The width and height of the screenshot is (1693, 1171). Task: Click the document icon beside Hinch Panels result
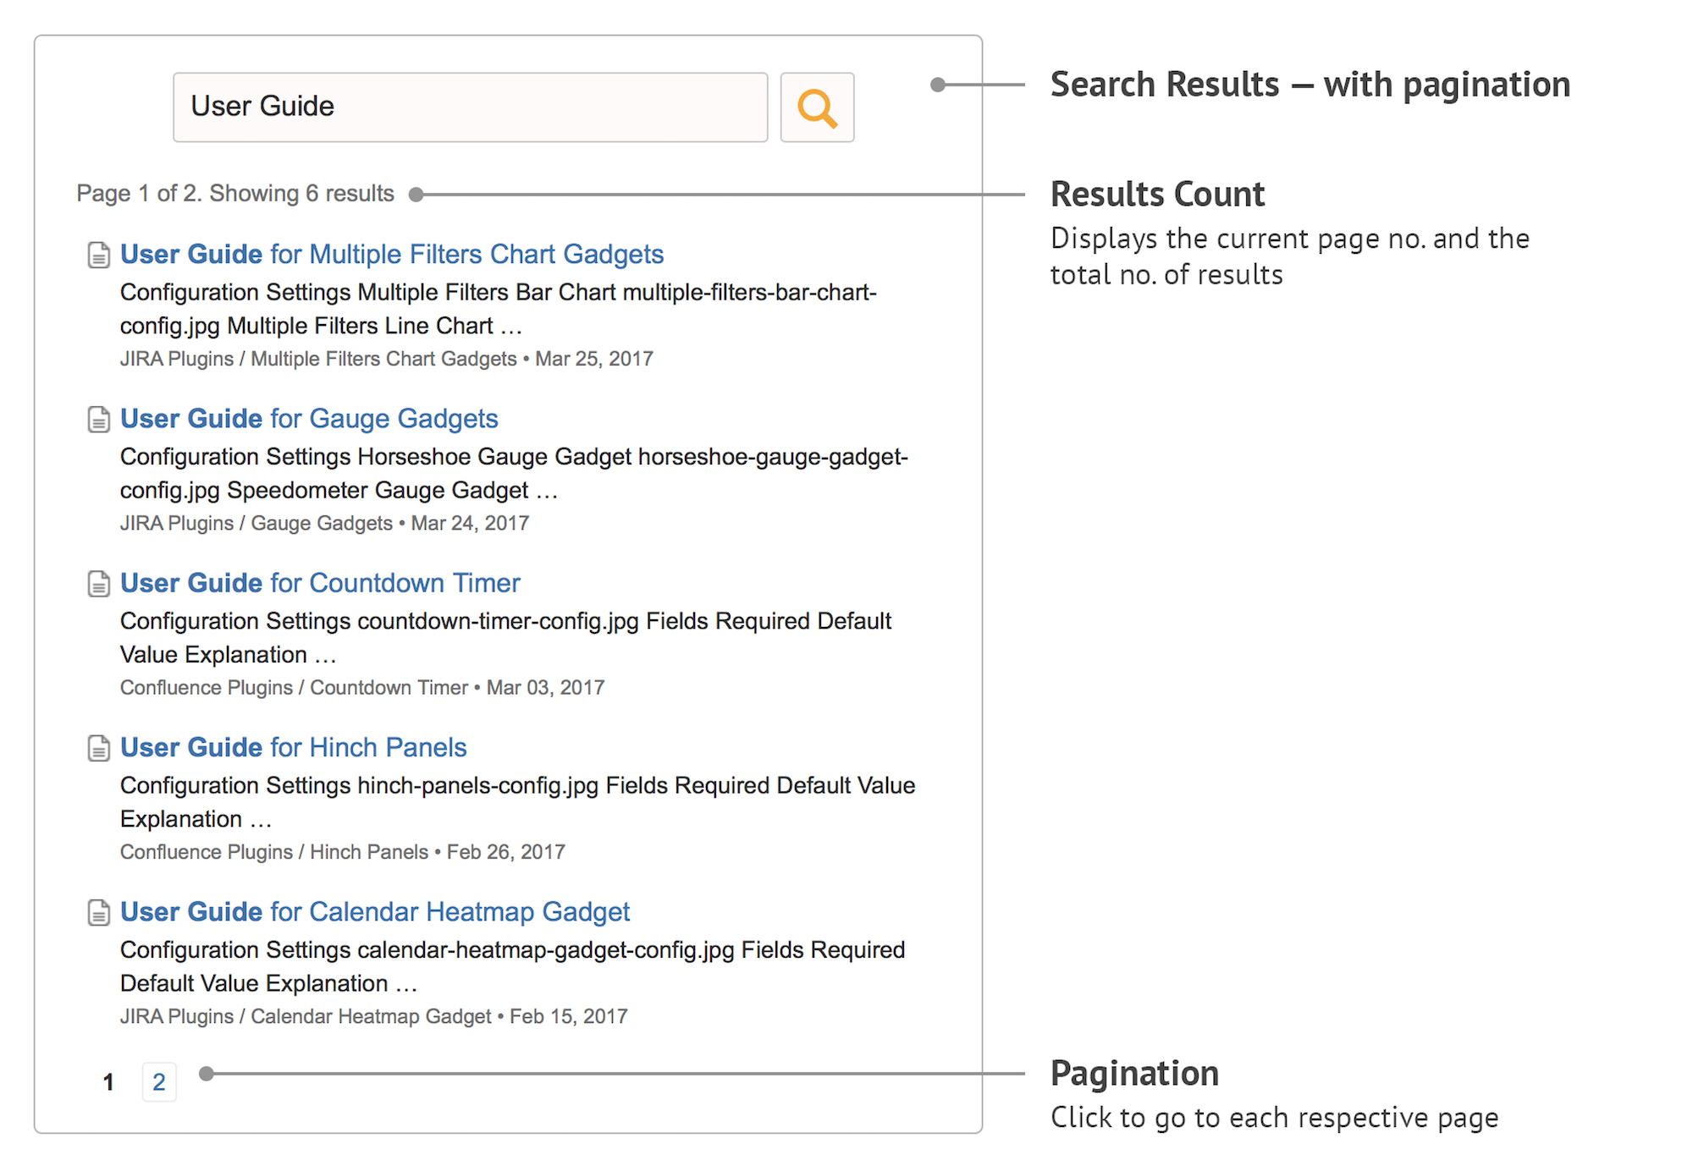click(x=99, y=747)
